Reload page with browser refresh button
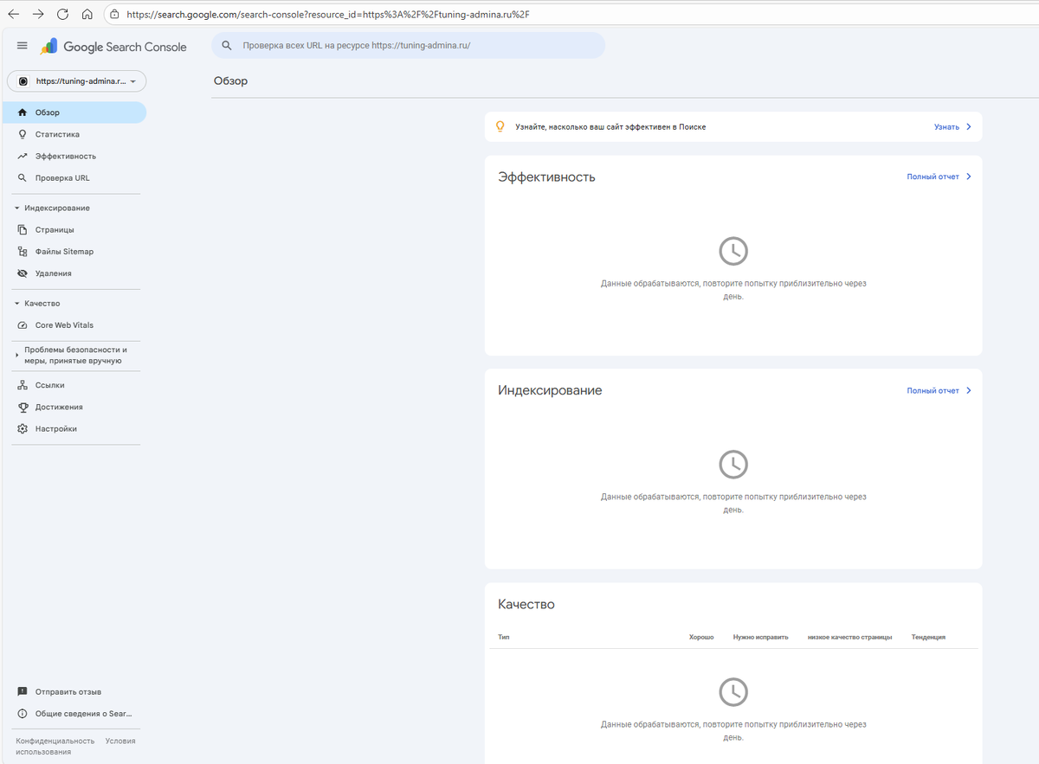 [x=62, y=15]
